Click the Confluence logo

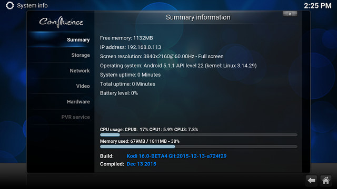click(x=61, y=22)
